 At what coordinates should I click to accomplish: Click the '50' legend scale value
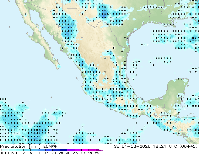[97, 153]
